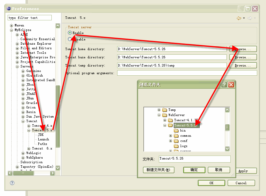Screen dimensions: 266x196
Task: Click the 文件夹 name field
Action: (x=194, y=159)
